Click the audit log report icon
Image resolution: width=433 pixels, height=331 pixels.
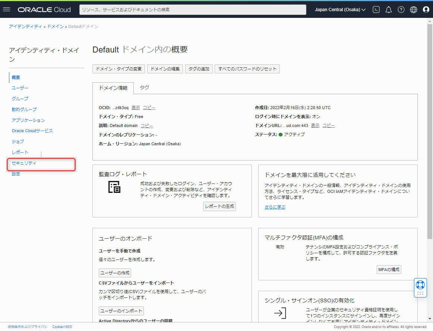point(114,187)
